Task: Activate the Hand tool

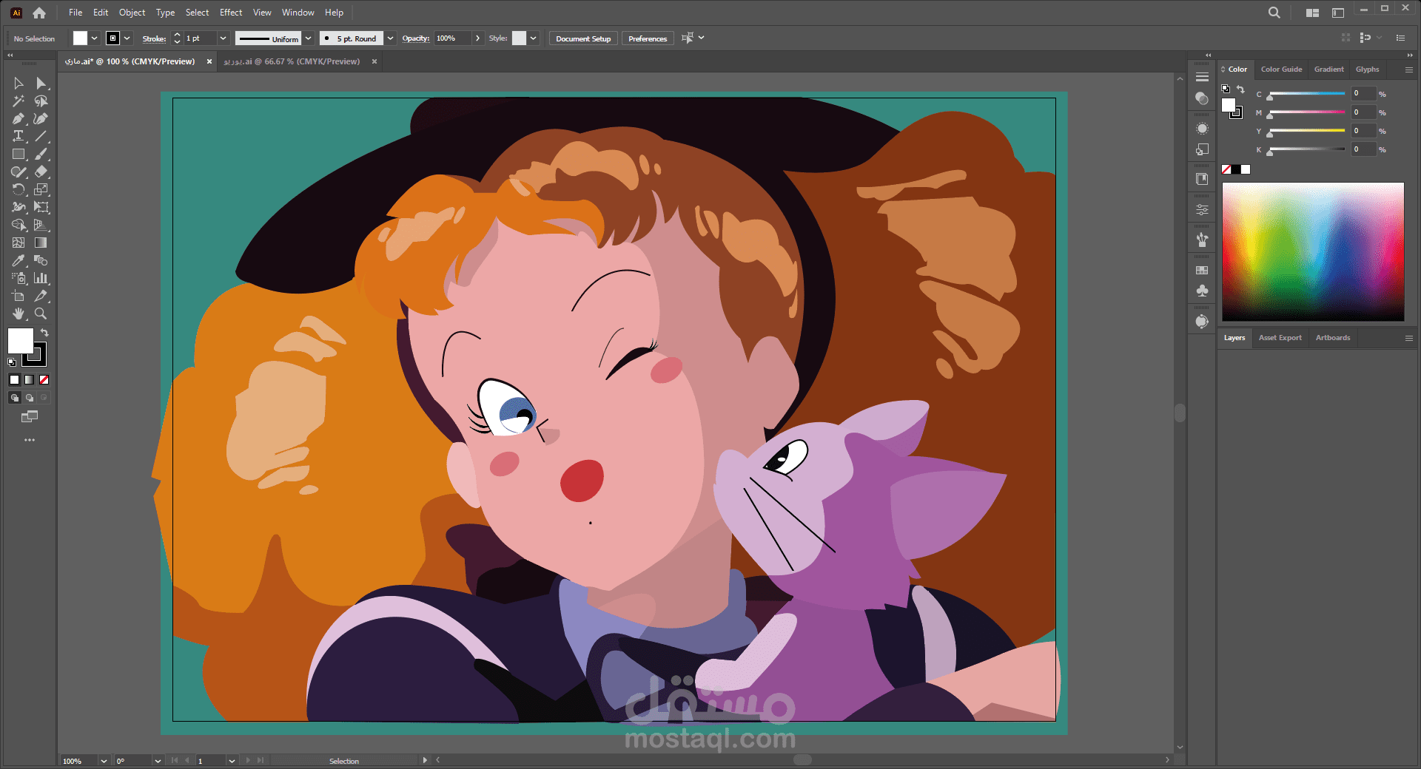Action: pos(19,314)
